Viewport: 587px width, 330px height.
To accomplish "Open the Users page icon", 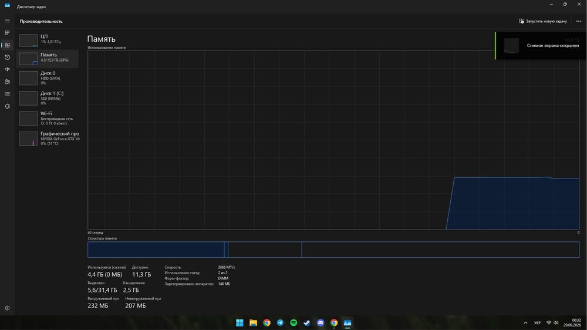I will pos(7,82).
